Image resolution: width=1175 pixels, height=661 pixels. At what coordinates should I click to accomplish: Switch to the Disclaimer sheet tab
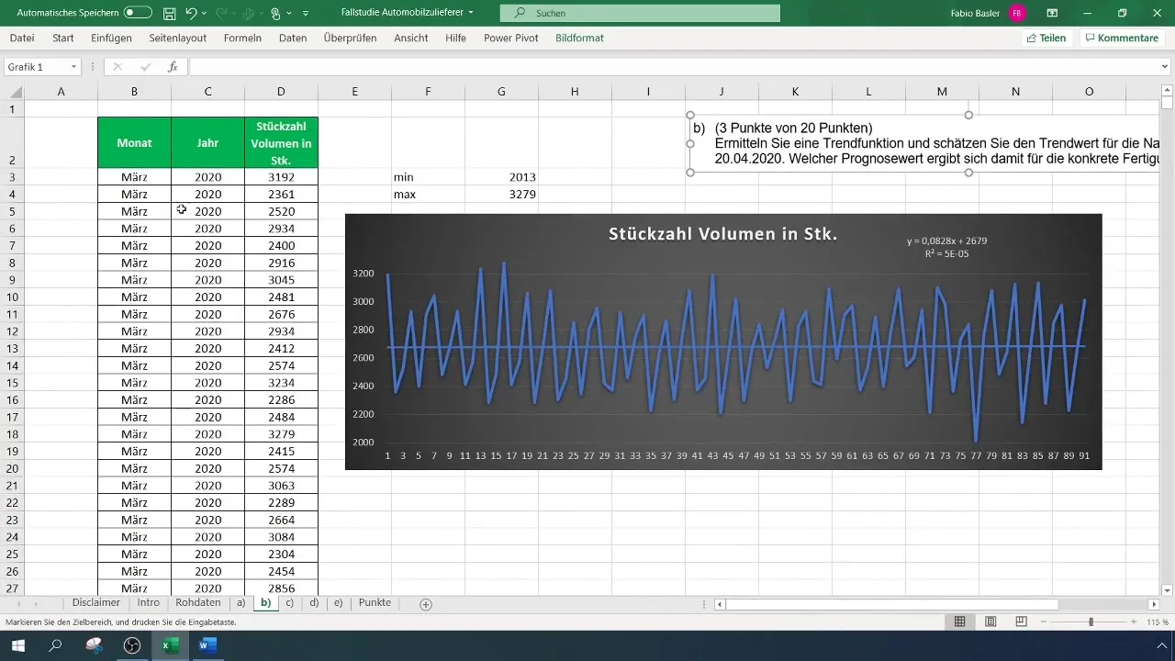click(x=96, y=603)
